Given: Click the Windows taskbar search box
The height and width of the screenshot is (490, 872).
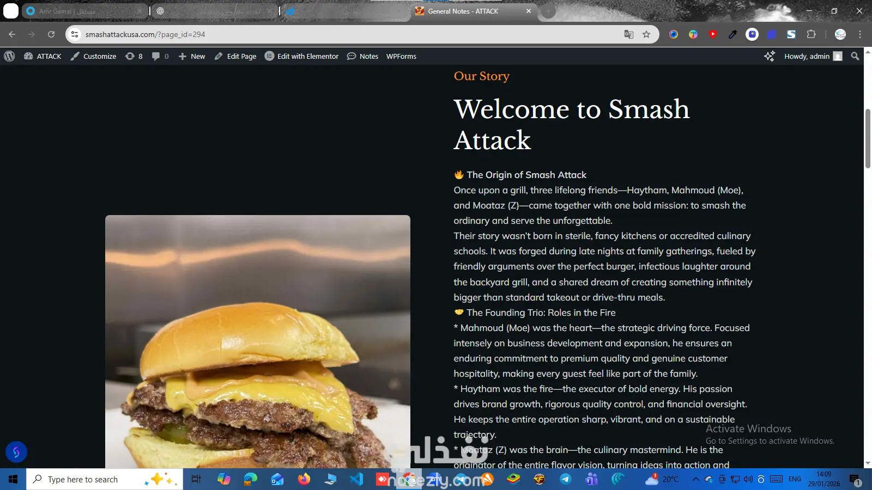Looking at the screenshot, I should (105, 479).
